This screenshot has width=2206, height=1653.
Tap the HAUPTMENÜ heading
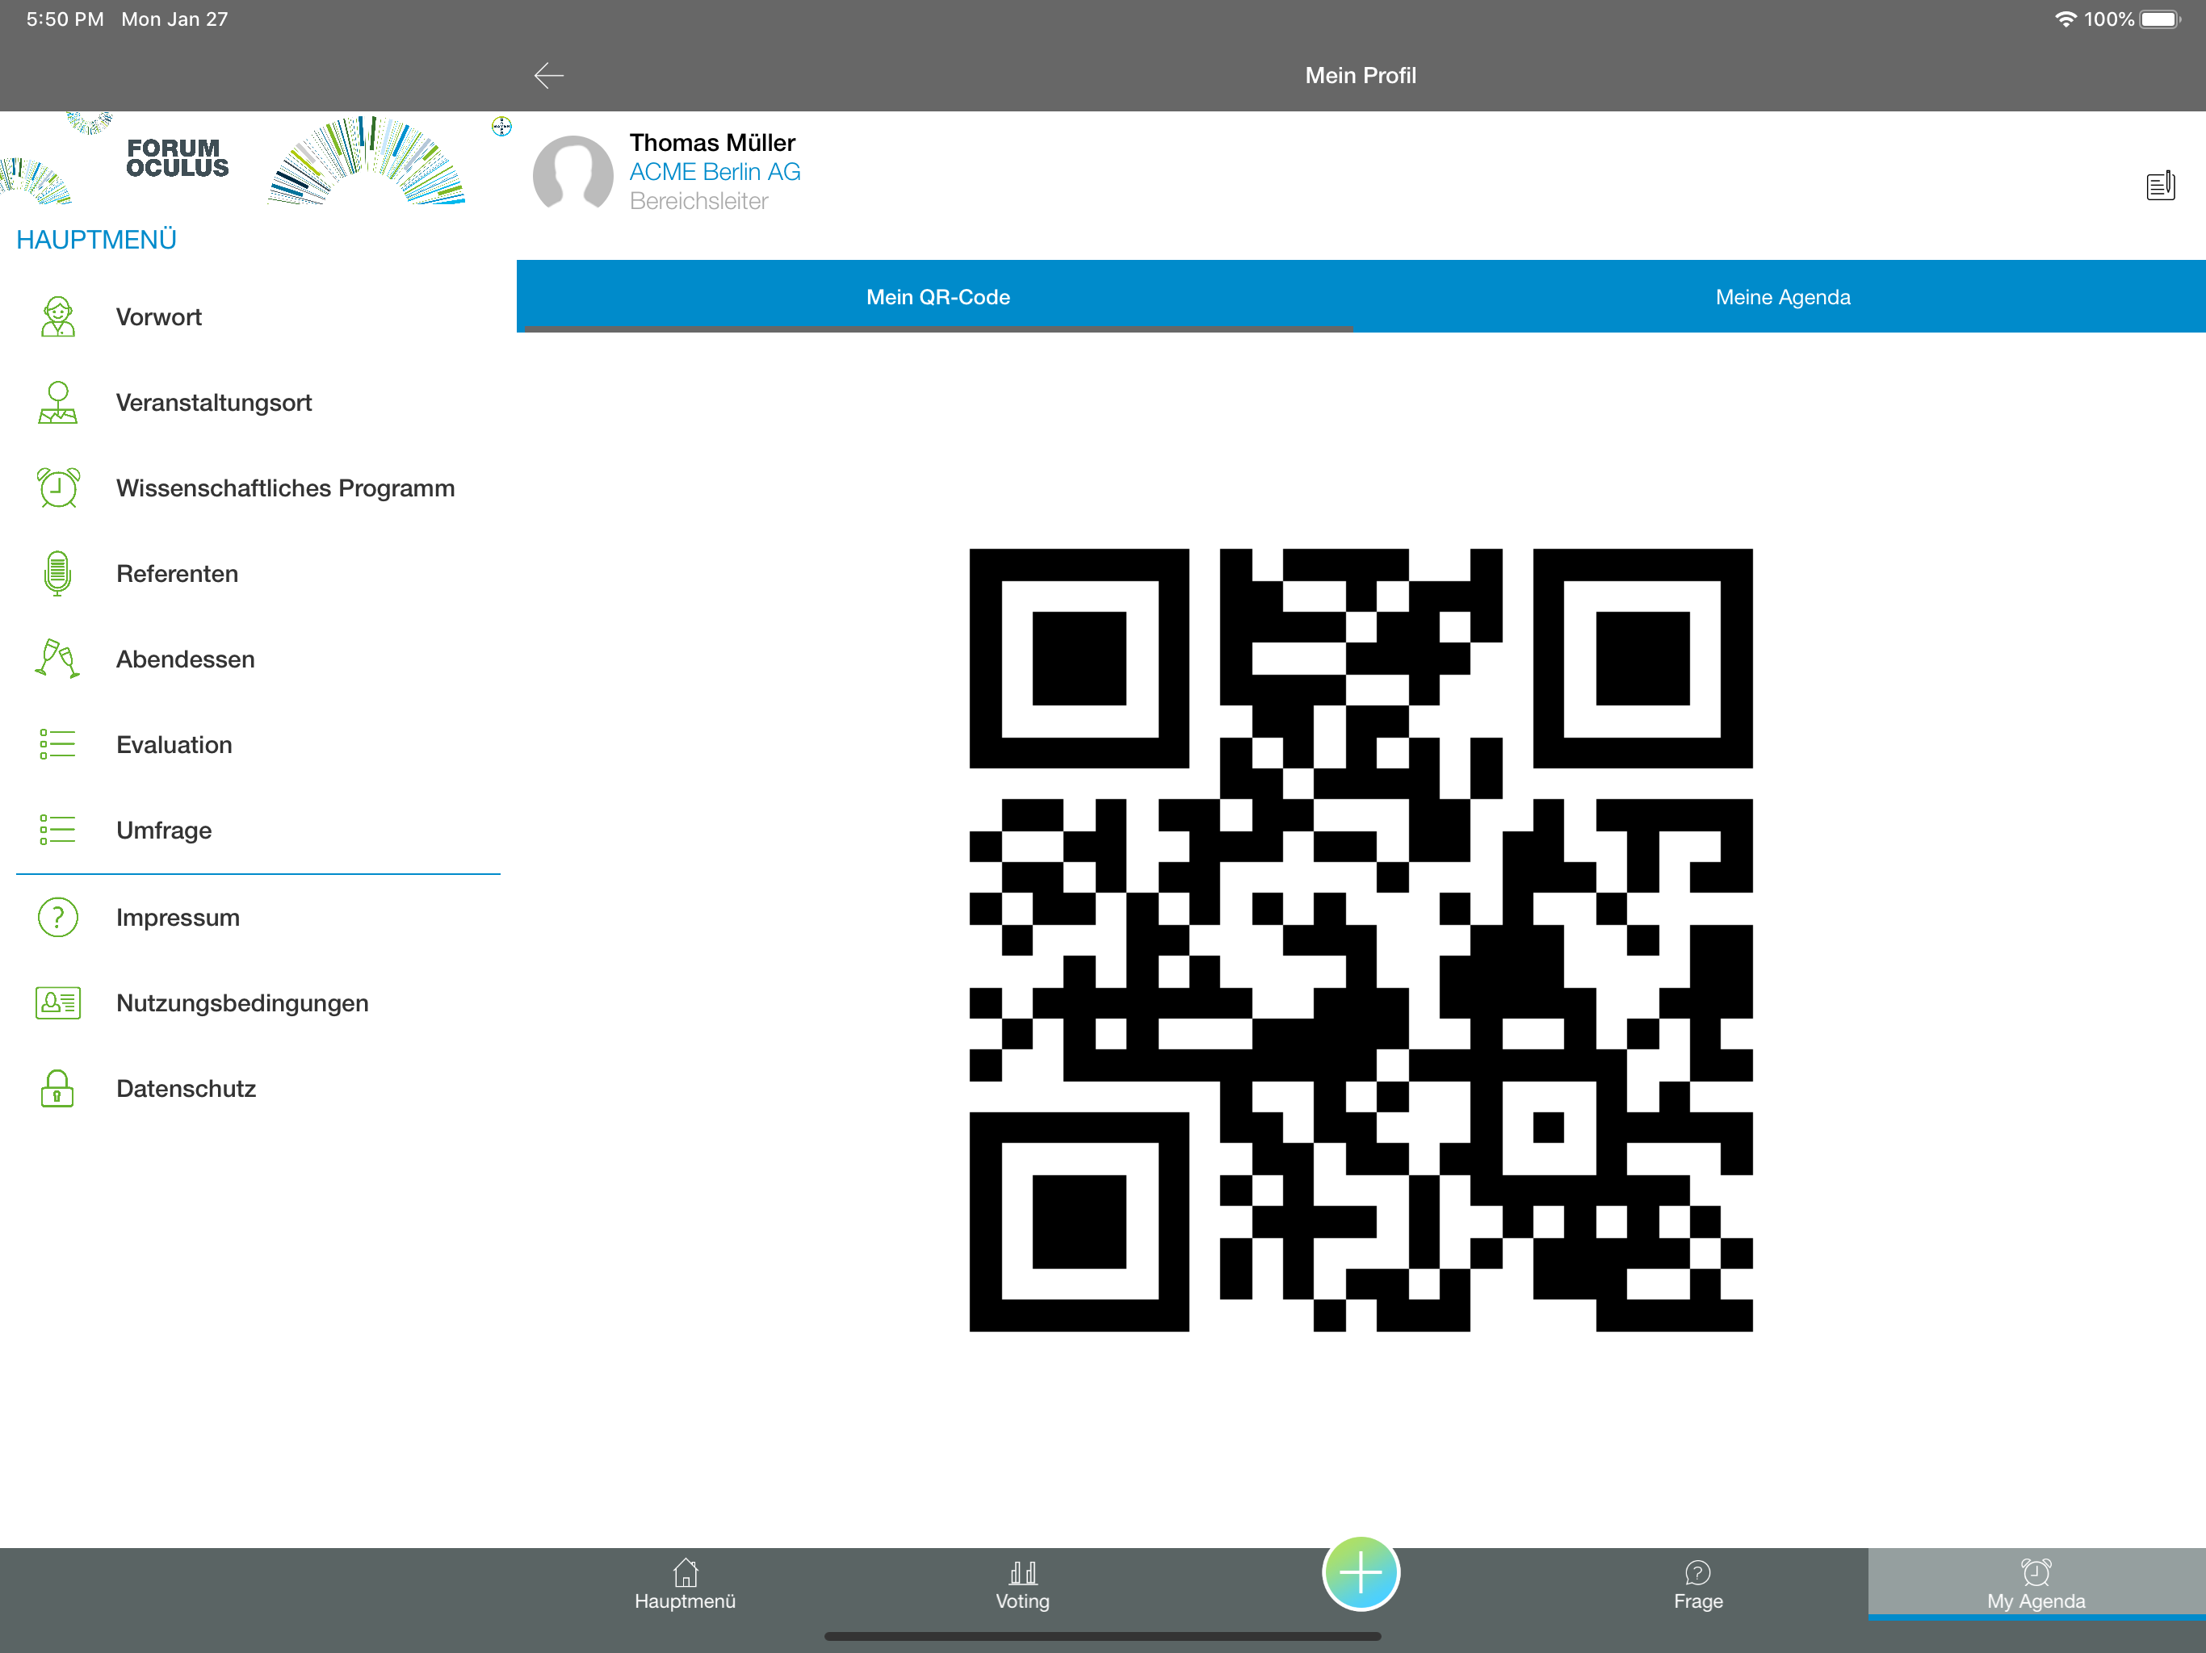pos(97,241)
